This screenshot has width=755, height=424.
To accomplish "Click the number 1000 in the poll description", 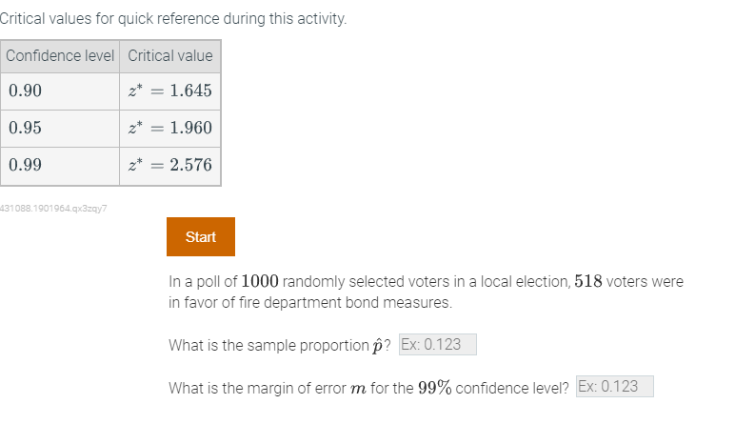I will 260,281.
